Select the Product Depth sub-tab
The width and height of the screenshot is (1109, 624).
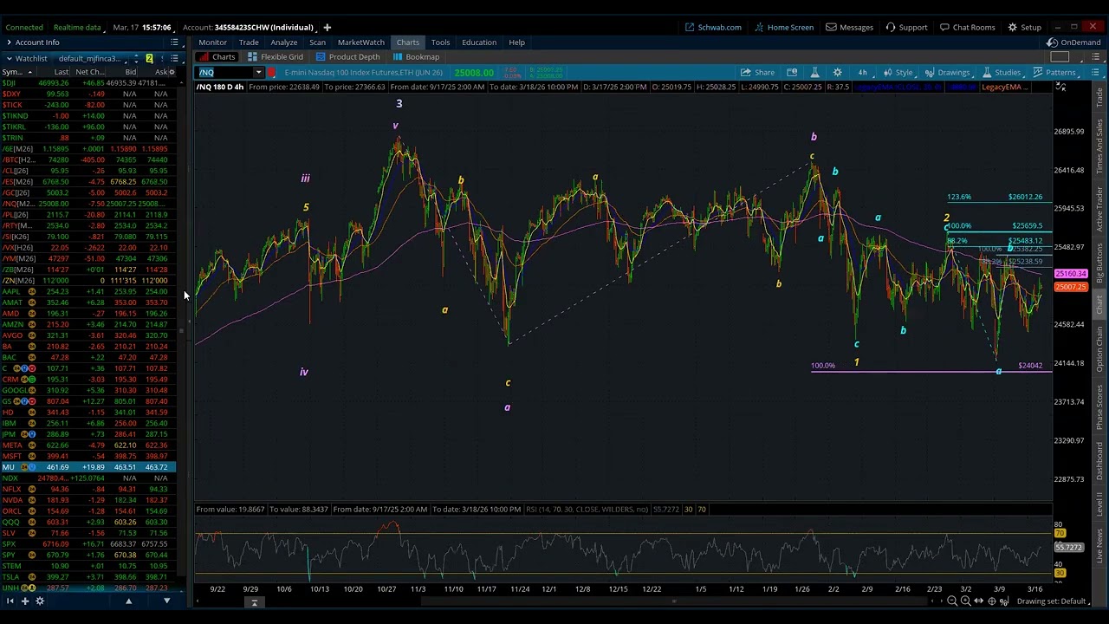pos(348,57)
